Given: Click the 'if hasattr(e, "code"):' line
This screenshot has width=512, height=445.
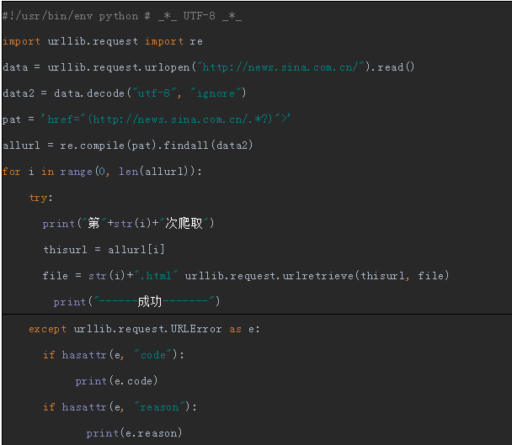Looking at the screenshot, I should click(114, 355).
